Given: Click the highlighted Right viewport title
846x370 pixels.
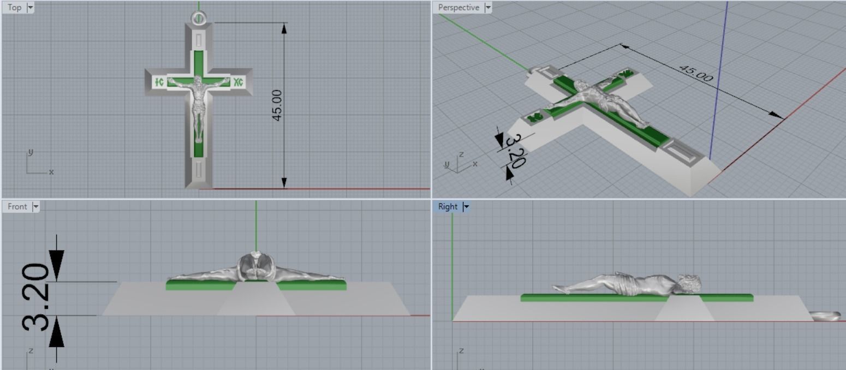Looking at the screenshot, I should [448, 206].
